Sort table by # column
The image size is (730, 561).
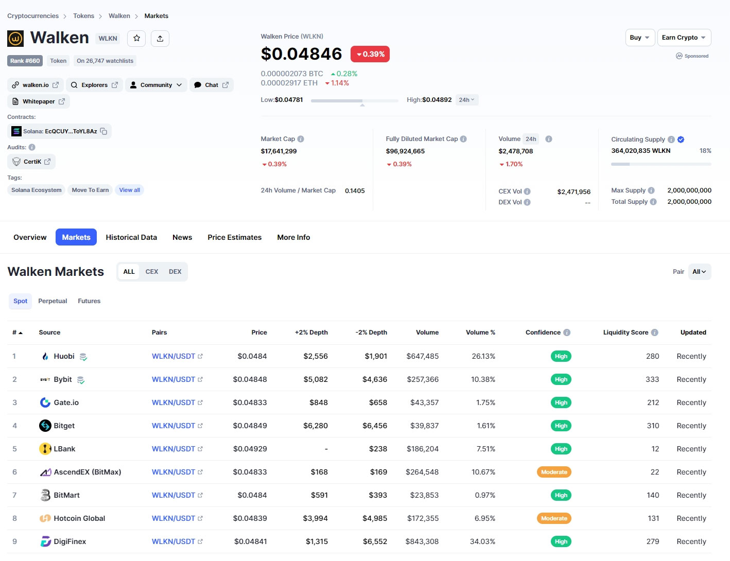[x=18, y=332]
